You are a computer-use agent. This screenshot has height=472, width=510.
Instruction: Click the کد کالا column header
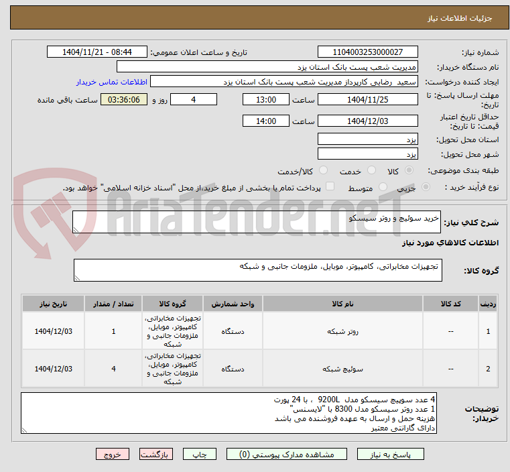coord(450,304)
